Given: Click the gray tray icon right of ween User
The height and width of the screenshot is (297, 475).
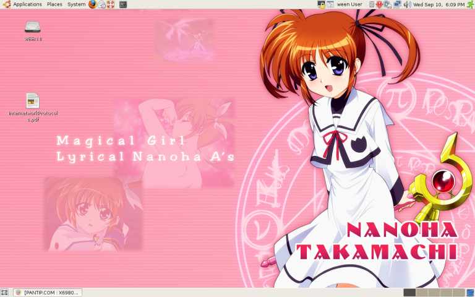Looking at the screenshot, I should coord(372,4).
